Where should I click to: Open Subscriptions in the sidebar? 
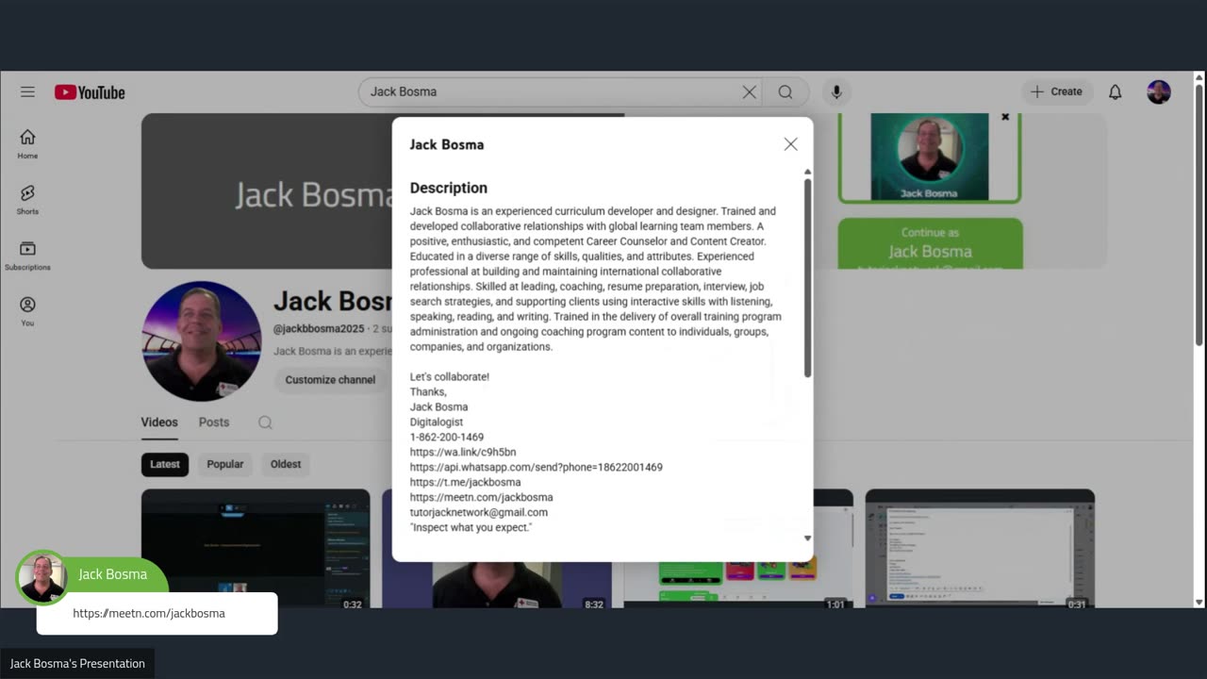(27, 256)
